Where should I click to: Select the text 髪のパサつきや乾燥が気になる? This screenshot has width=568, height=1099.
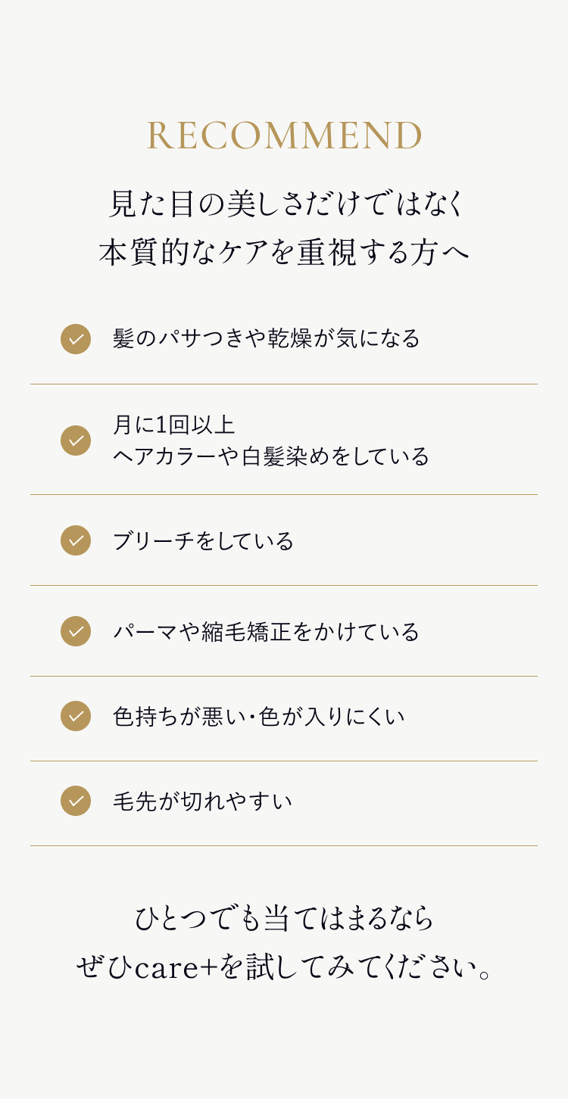[x=266, y=338]
